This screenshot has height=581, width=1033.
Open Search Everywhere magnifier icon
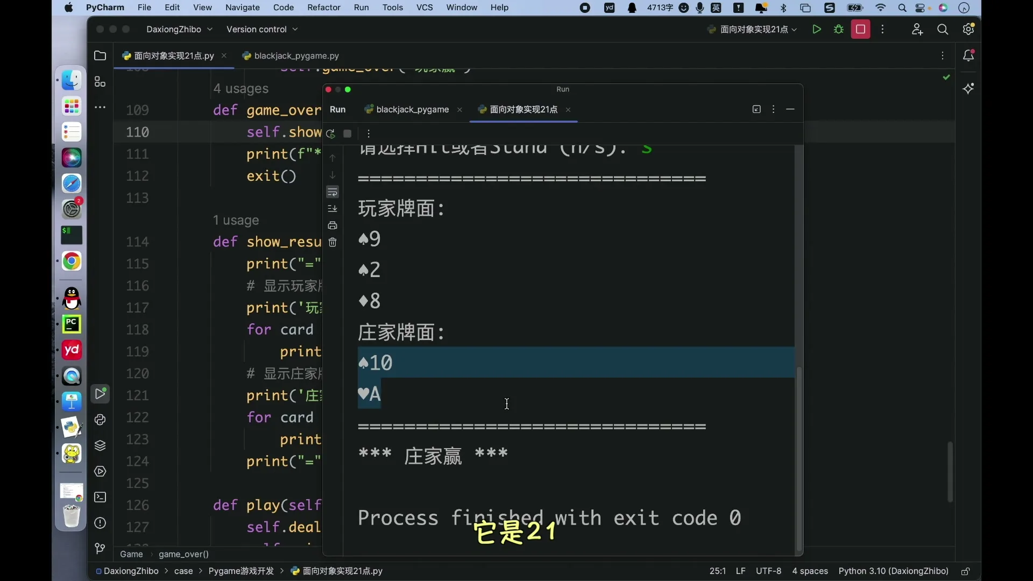pyautogui.click(x=943, y=30)
